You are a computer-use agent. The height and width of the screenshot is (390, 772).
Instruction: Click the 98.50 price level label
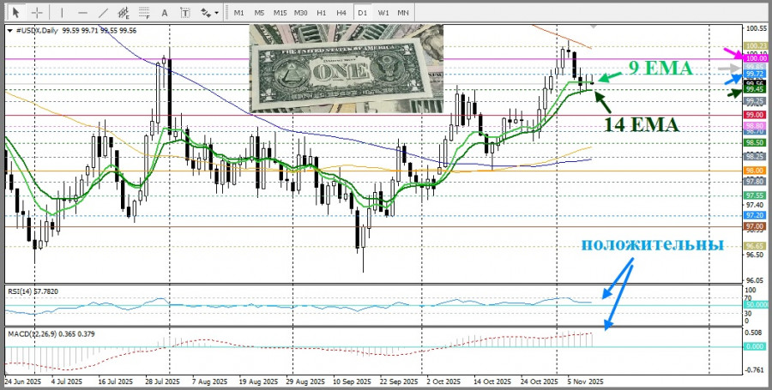click(x=755, y=142)
